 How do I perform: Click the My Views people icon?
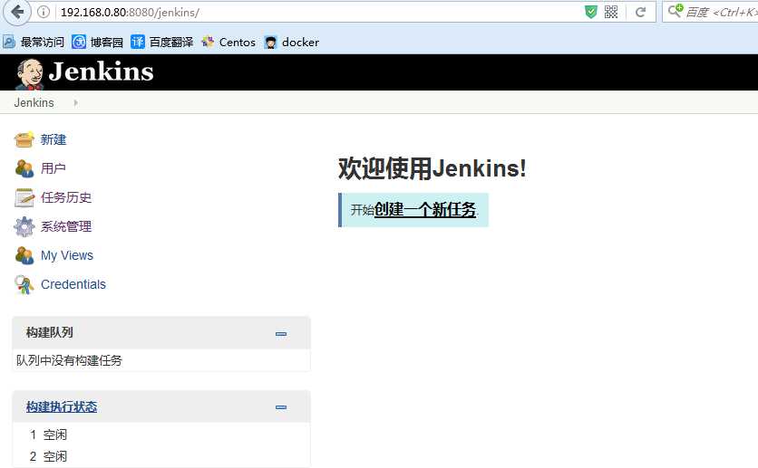pos(24,255)
